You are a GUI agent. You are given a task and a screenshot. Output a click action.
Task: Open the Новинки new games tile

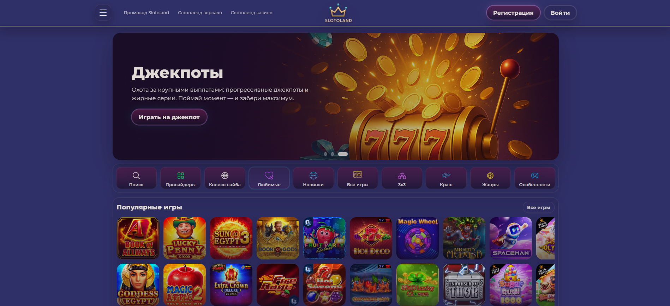[313, 178]
